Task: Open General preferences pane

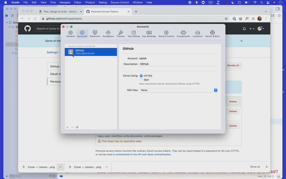Action: pos(70,34)
